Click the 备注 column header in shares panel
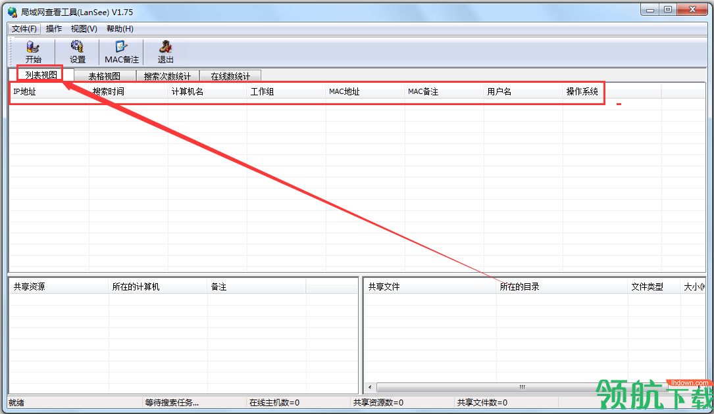Image resolution: width=714 pixels, height=414 pixels. (257, 287)
